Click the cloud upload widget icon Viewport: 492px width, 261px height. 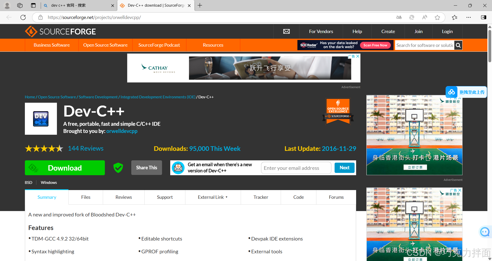452,92
